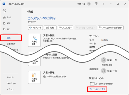The image size is (129, 95).
Task: Click the アップロード button
Action: click(35, 28)
